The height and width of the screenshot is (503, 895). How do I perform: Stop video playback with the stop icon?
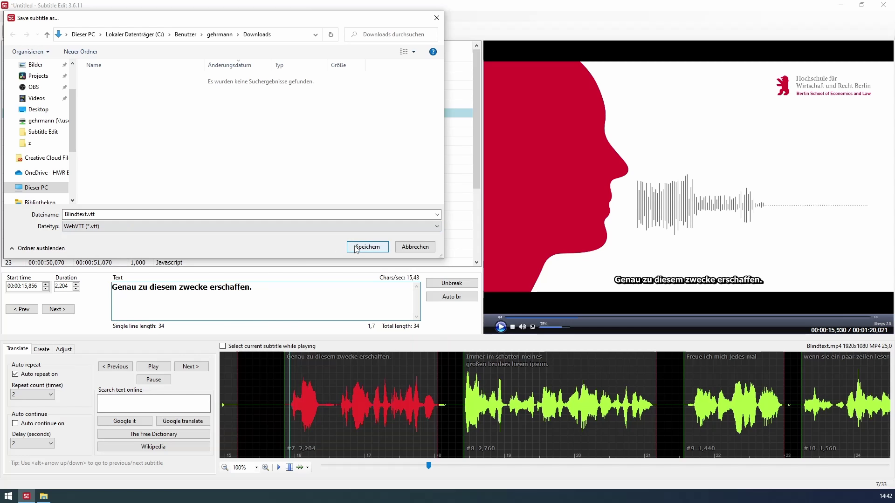tap(512, 327)
